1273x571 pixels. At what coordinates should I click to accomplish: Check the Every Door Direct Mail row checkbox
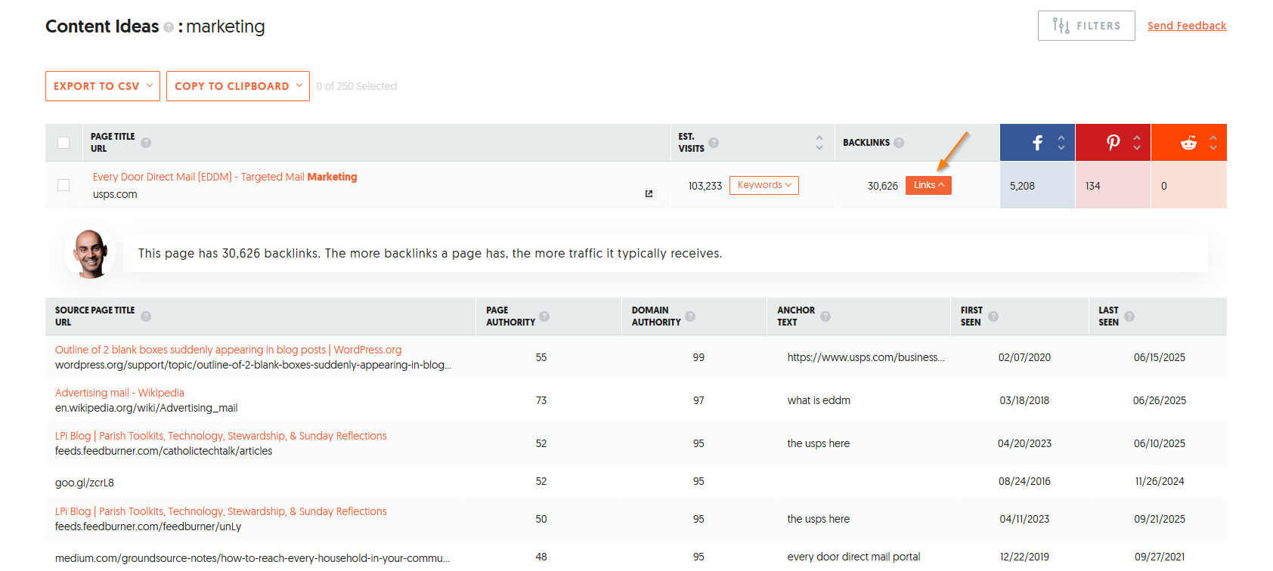63,185
